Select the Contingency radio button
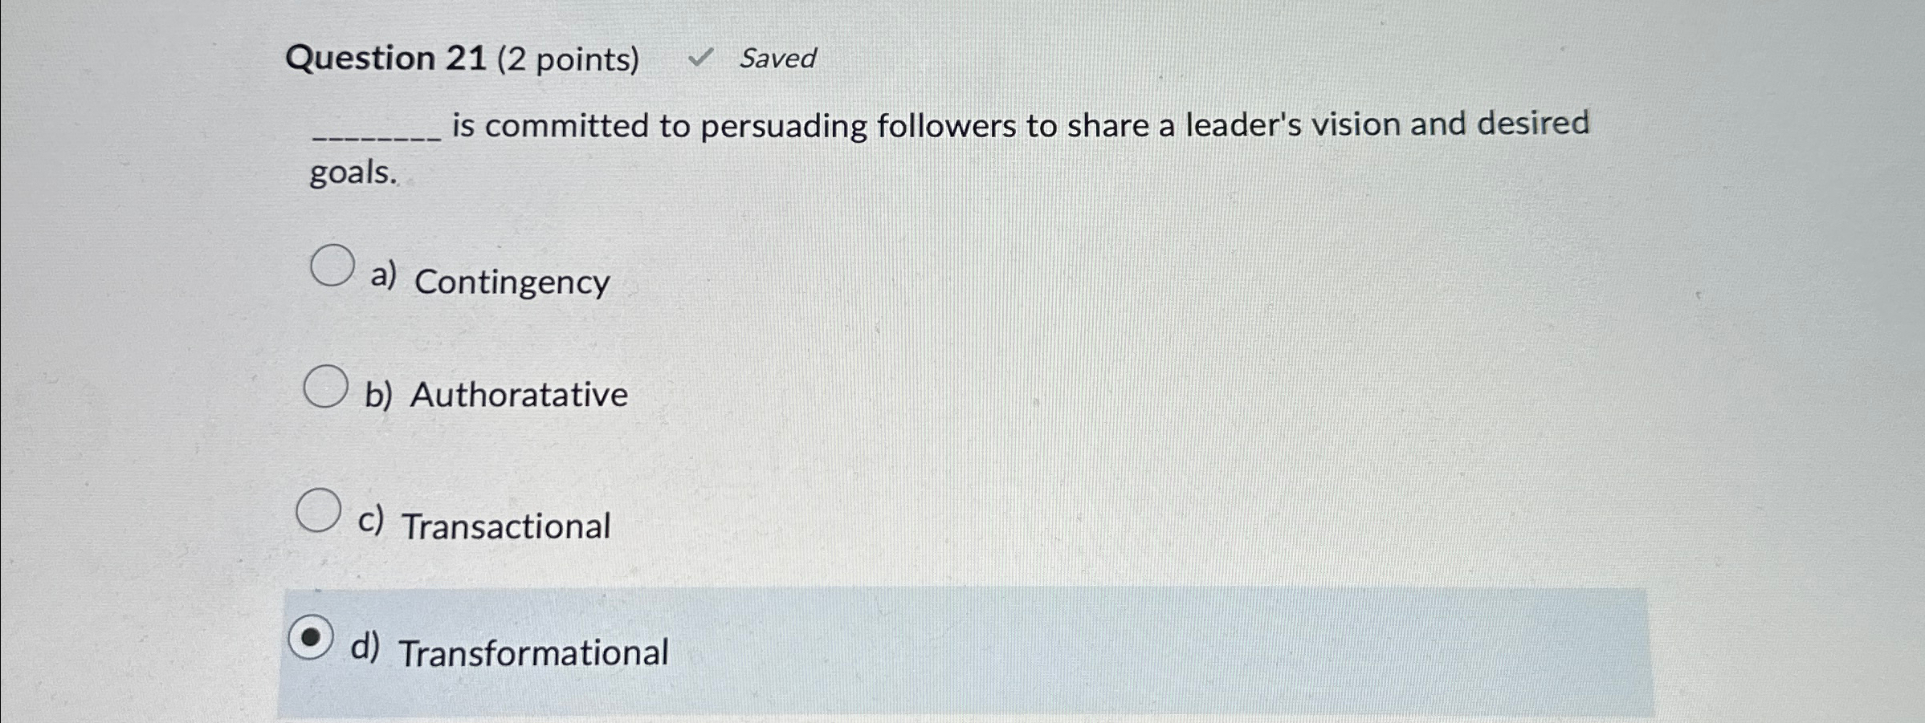This screenshot has height=723, width=1925. click(332, 266)
